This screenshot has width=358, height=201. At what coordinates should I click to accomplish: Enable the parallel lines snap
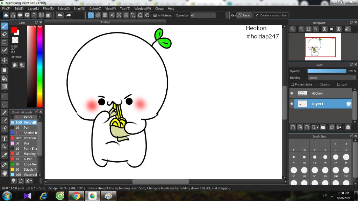pyautogui.click(x=98, y=15)
